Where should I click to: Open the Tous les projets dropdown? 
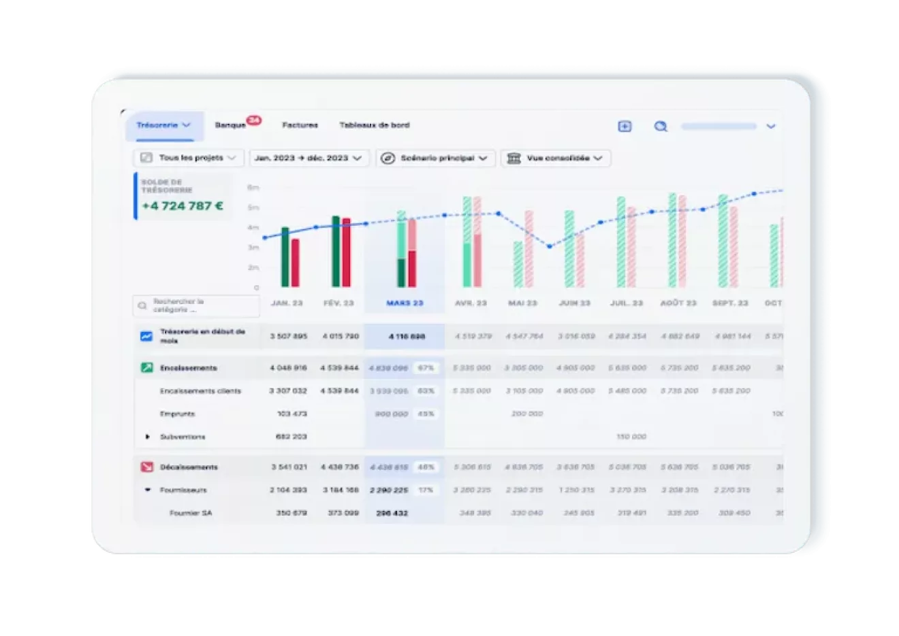189,158
